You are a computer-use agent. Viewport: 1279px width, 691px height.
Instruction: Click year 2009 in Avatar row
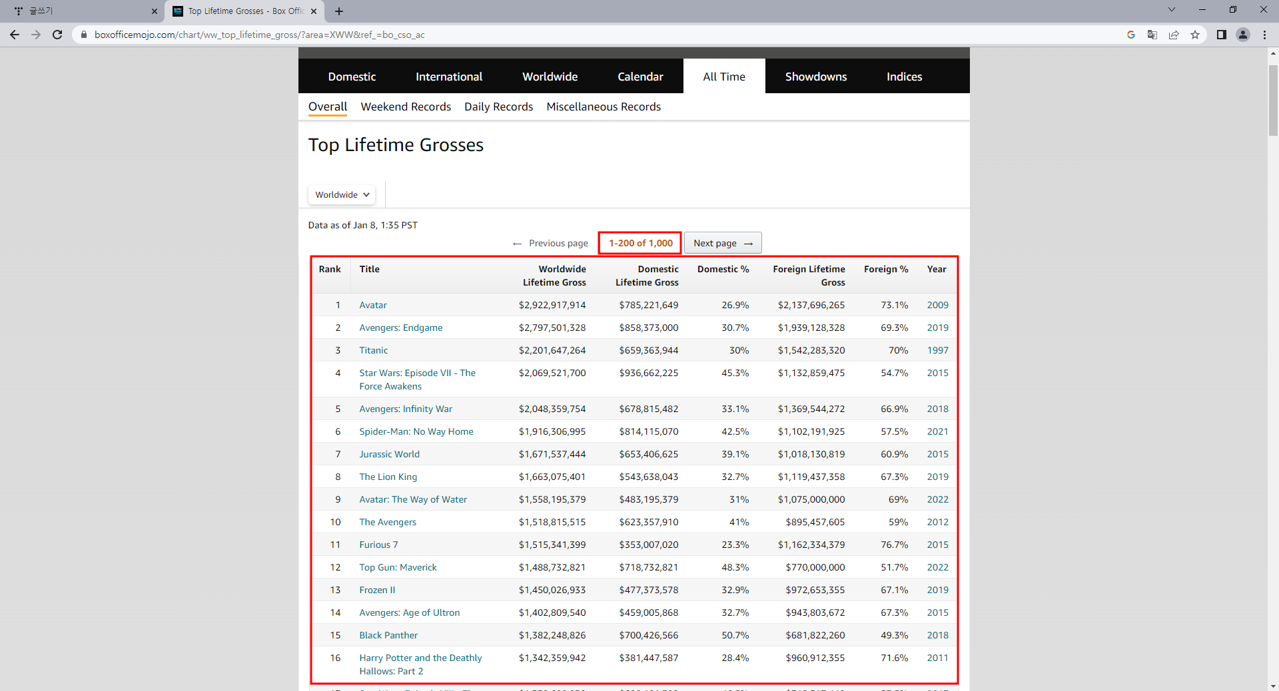[938, 305]
